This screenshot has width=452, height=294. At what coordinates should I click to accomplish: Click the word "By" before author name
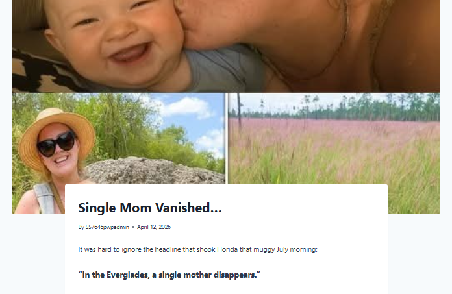click(81, 227)
